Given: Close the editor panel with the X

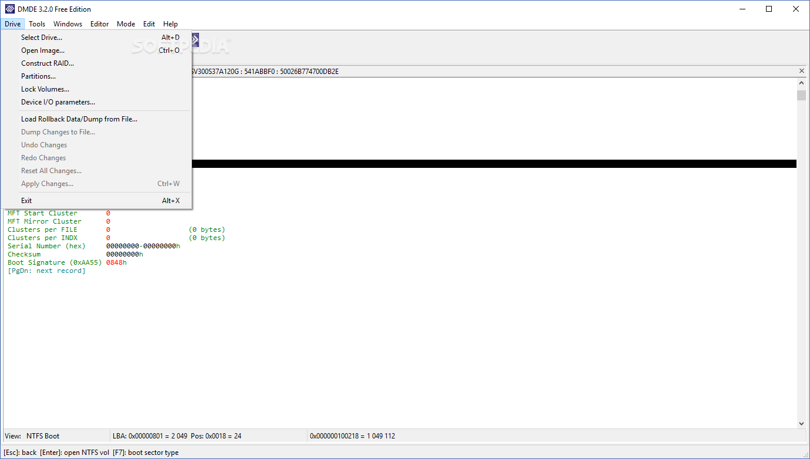Looking at the screenshot, I should click(802, 71).
